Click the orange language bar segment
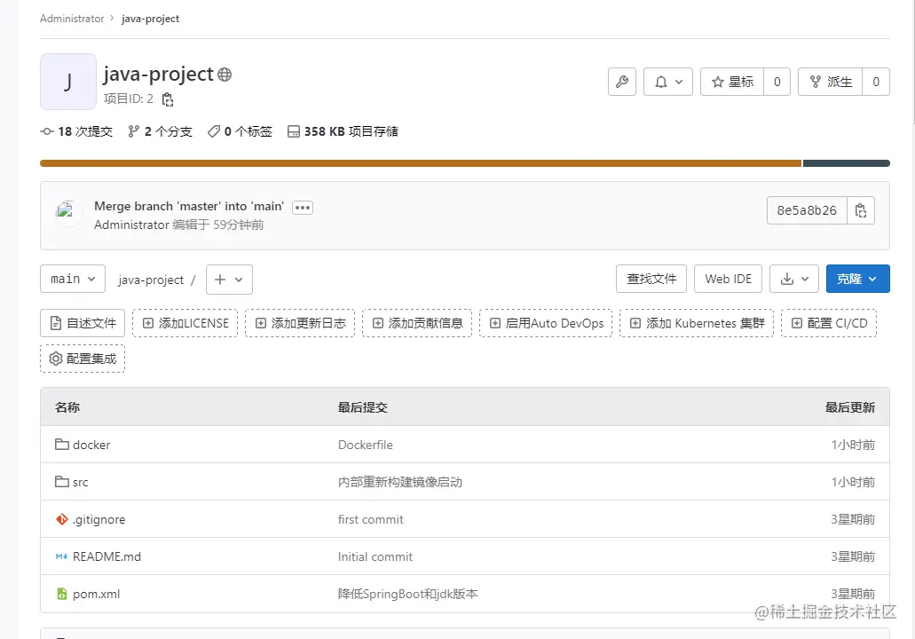915x639 pixels. click(421, 163)
